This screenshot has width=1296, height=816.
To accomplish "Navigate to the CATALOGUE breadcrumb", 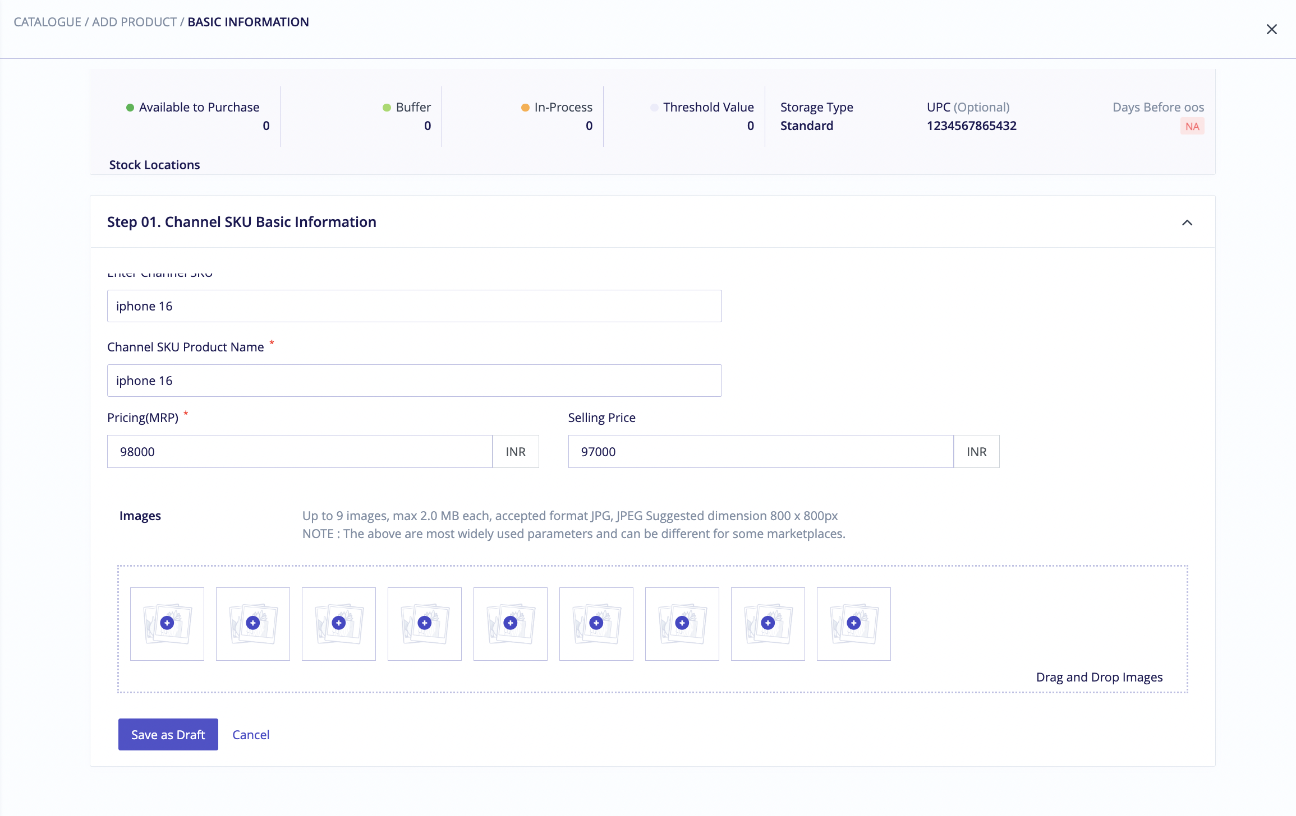I will pyautogui.click(x=47, y=22).
